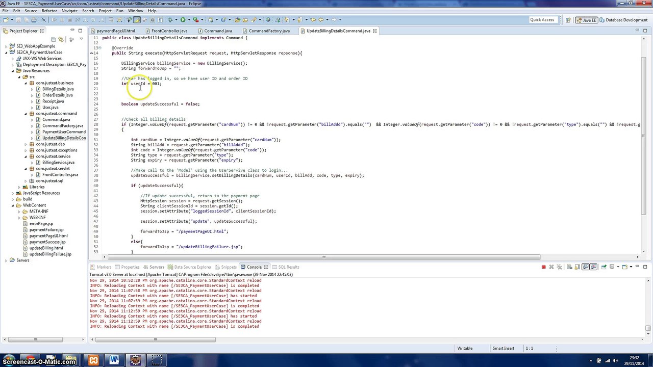
Task: Open the internal Web Browser globe icon
Action: click(268, 20)
